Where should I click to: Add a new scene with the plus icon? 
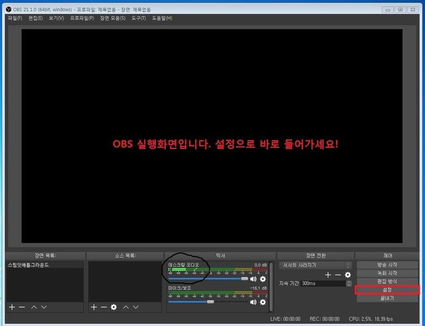tap(12, 307)
